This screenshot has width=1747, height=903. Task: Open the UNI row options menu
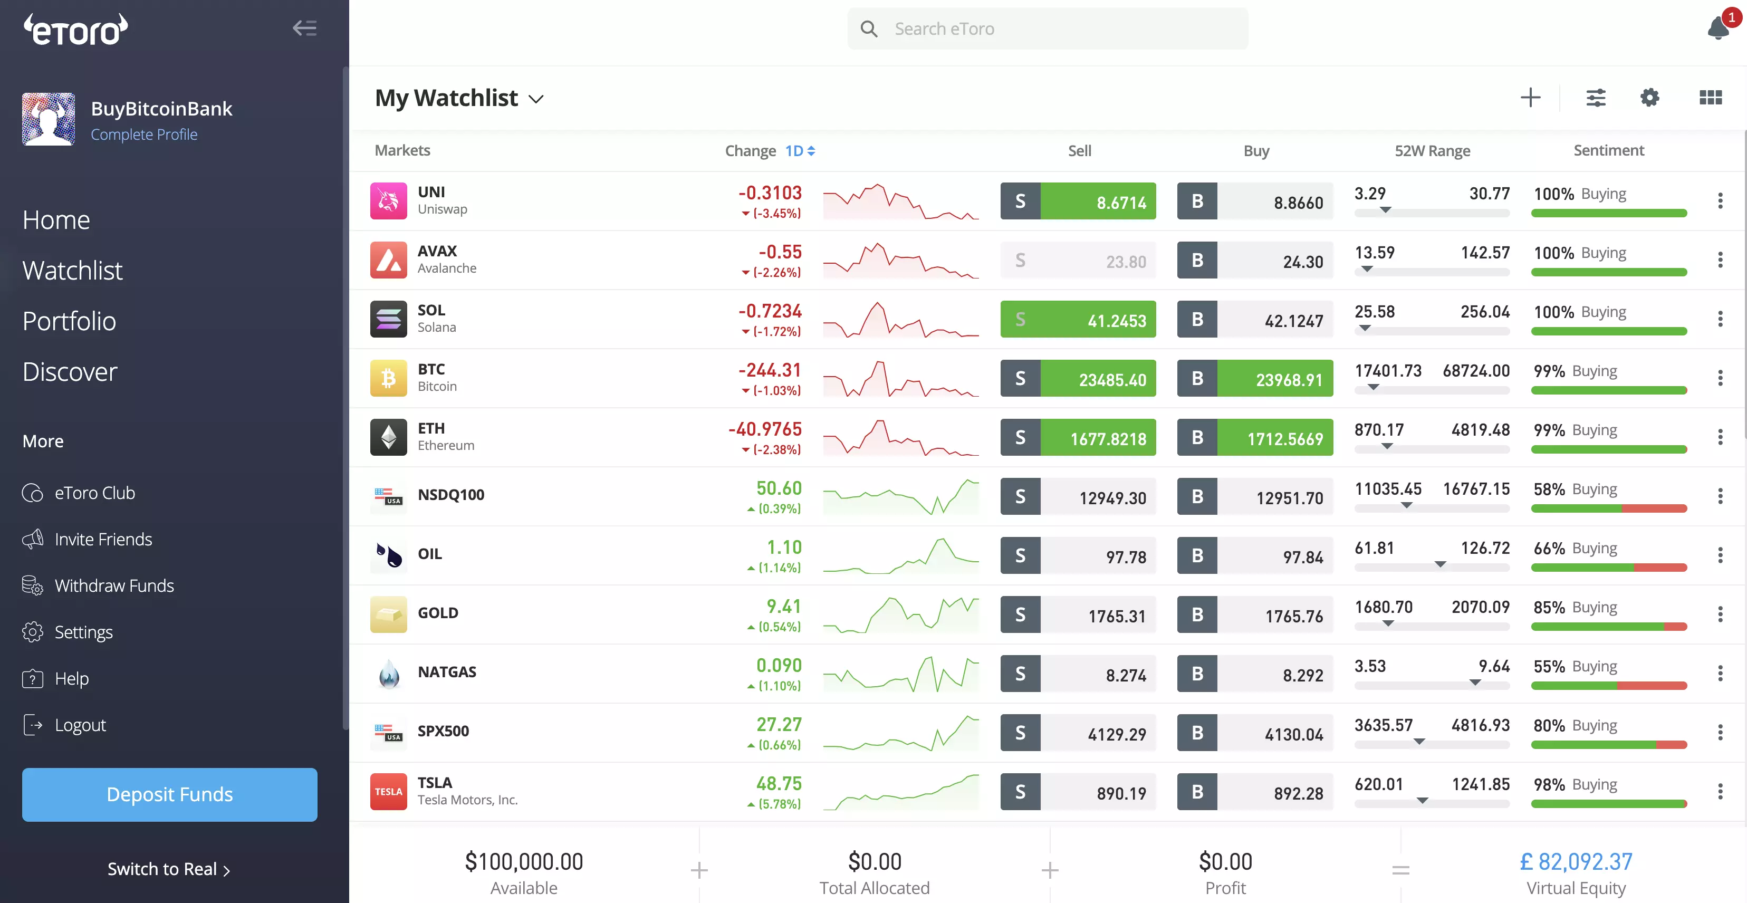pyautogui.click(x=1720, y=200)
